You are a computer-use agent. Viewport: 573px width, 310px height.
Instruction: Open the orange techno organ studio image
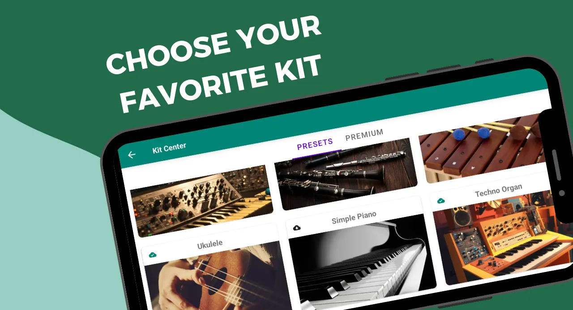[x=504, y=238]
